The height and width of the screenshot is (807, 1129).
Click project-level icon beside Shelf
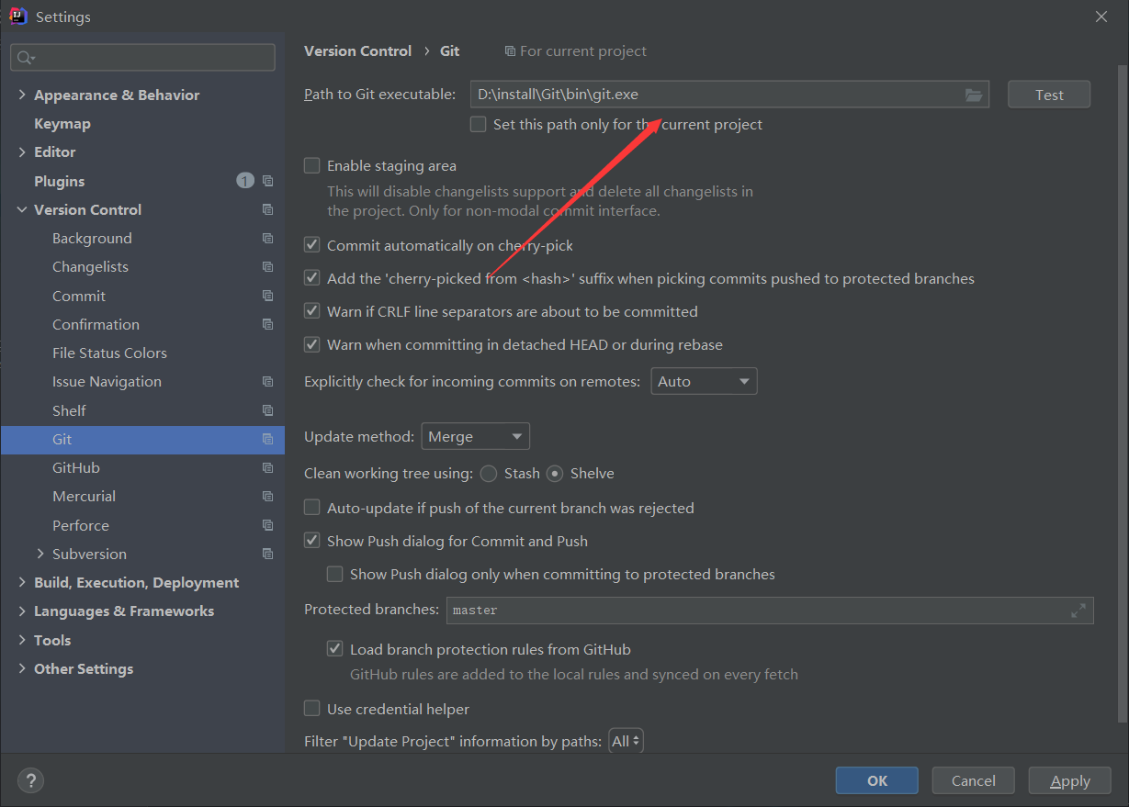tap(267, 410)
